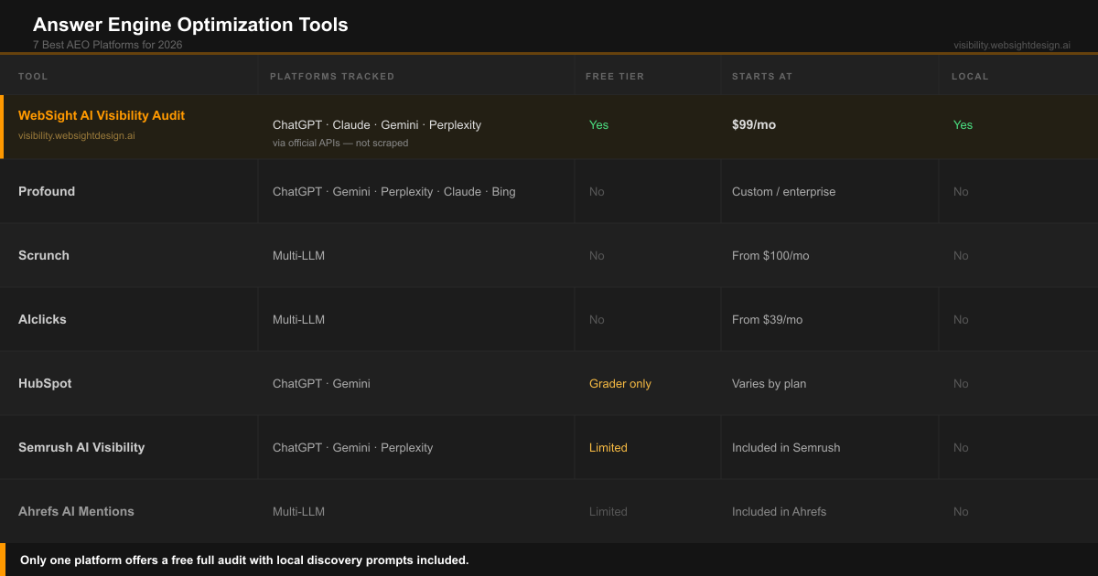Screen dimensions: 1098x576
Task: Select the Profound tool name
Action: [x=47, y=191]
